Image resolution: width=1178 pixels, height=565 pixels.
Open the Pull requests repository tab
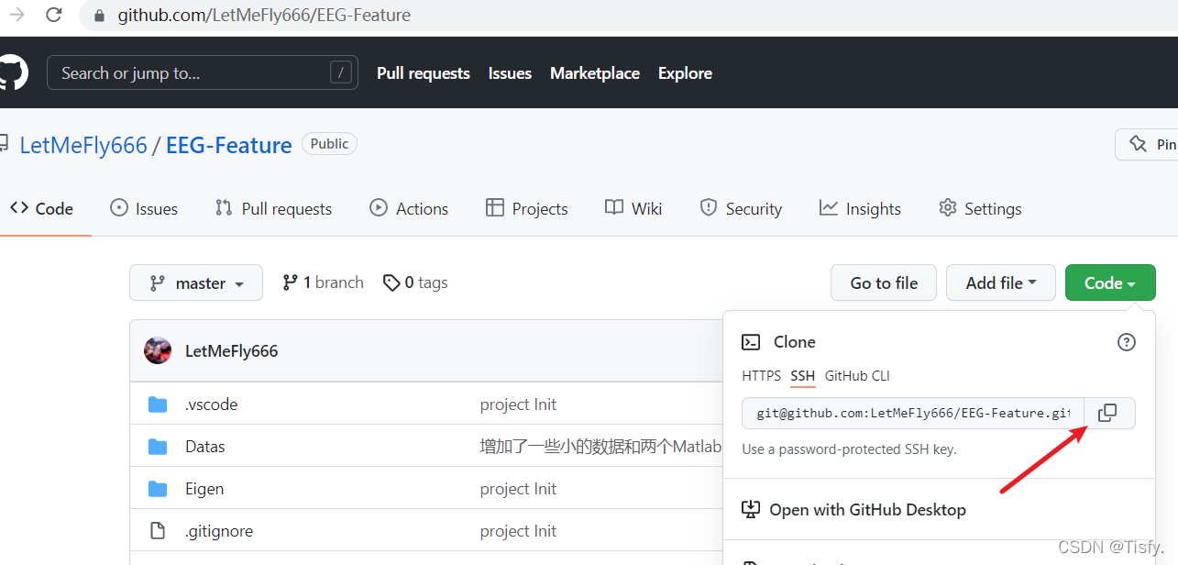click(x=273, y=208)
